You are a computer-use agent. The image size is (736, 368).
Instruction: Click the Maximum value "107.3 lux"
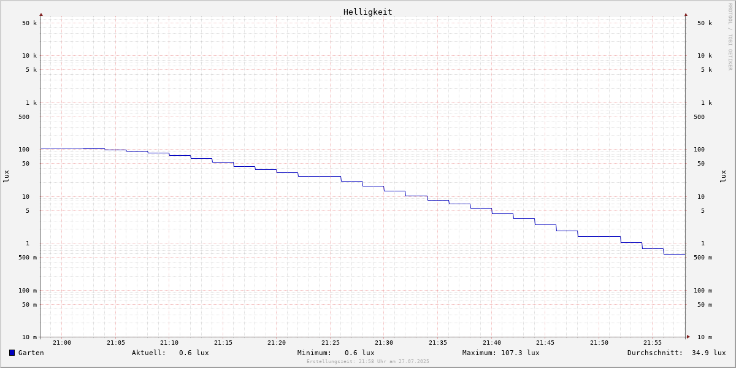click(521, 353)
